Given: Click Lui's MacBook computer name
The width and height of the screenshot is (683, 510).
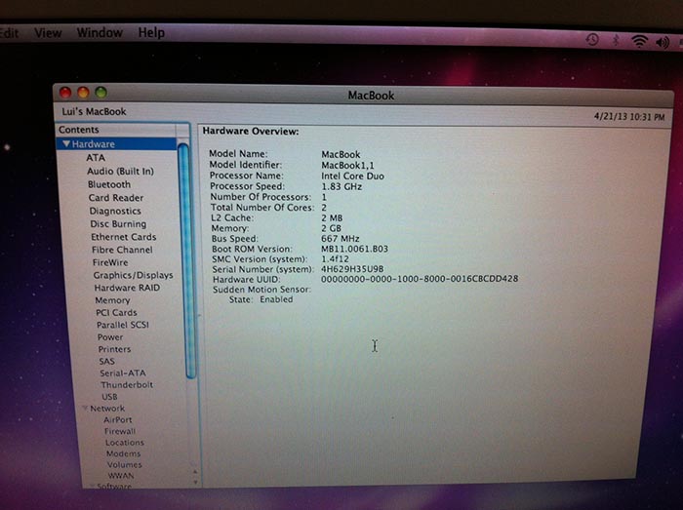Looking at the screenshot, I should point(94,111).
